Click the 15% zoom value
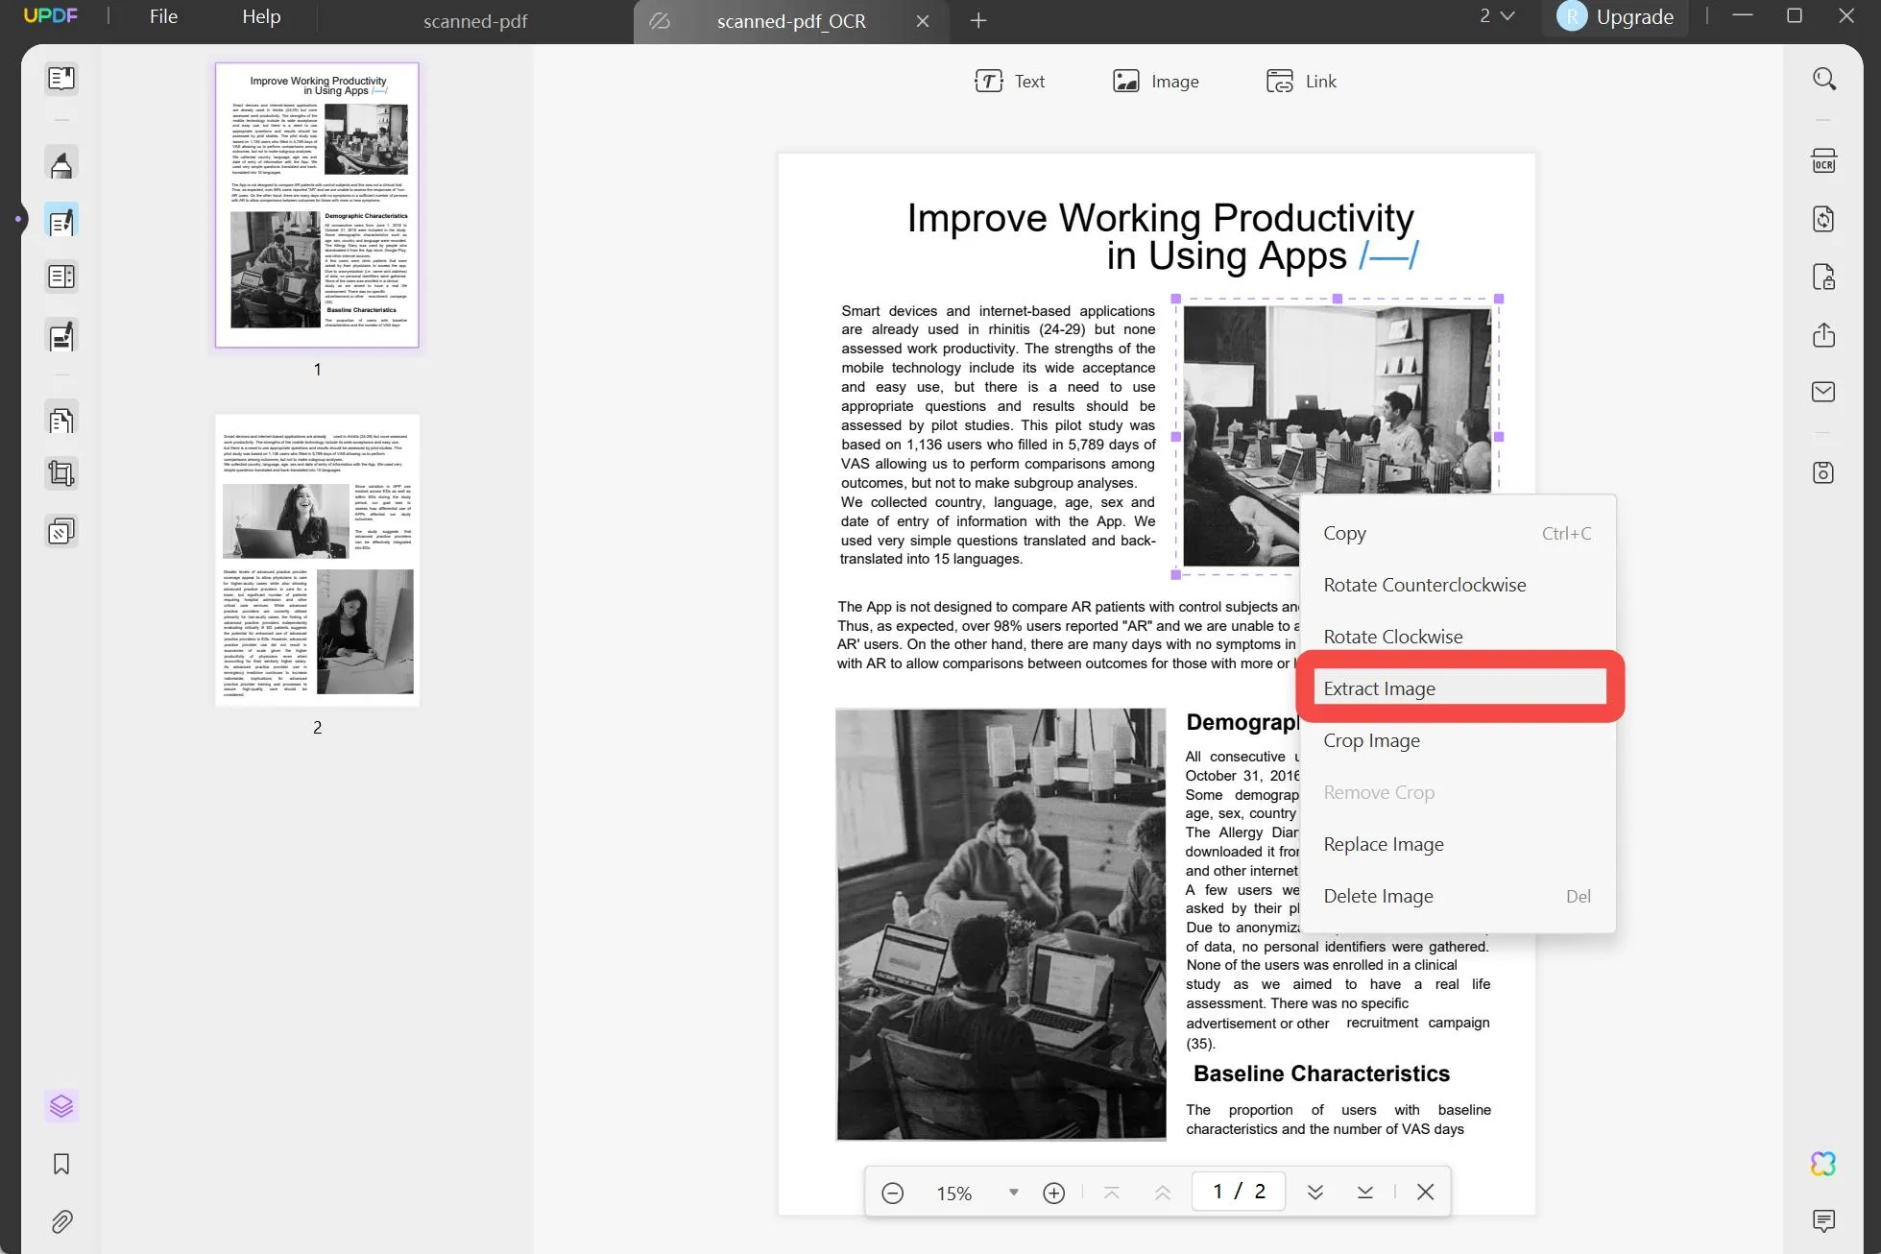The height and width of the screenshot is (1254, 1881). click(953, 1193)
